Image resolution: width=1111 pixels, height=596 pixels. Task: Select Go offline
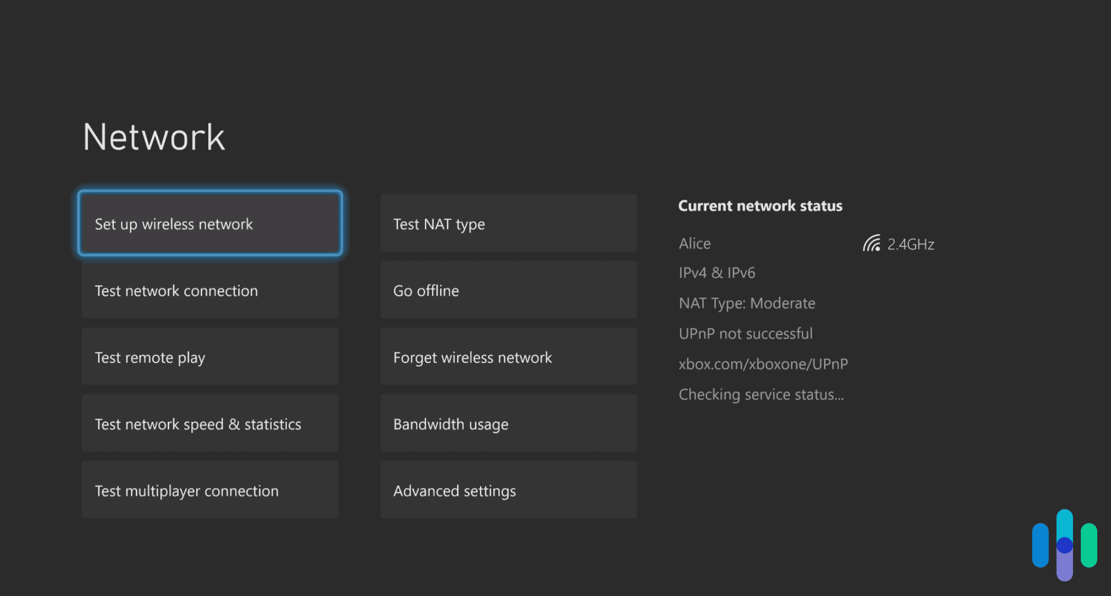[x=507, y=290]
